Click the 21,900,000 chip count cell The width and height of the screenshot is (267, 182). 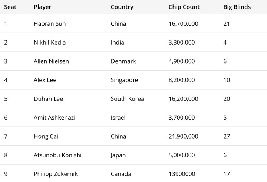coord(184,136)
